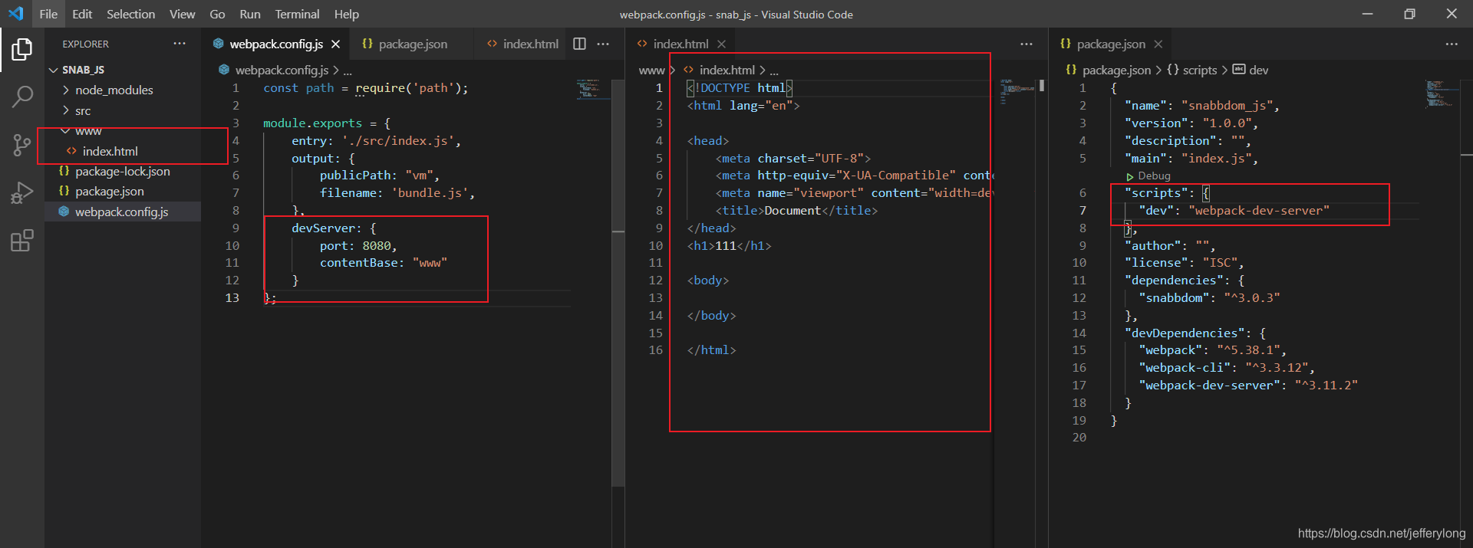Image resolution: width=1473 pixels, height=548 pixels.
Task: Click the EXPLORER panel title
Action: tap(85, 44)
